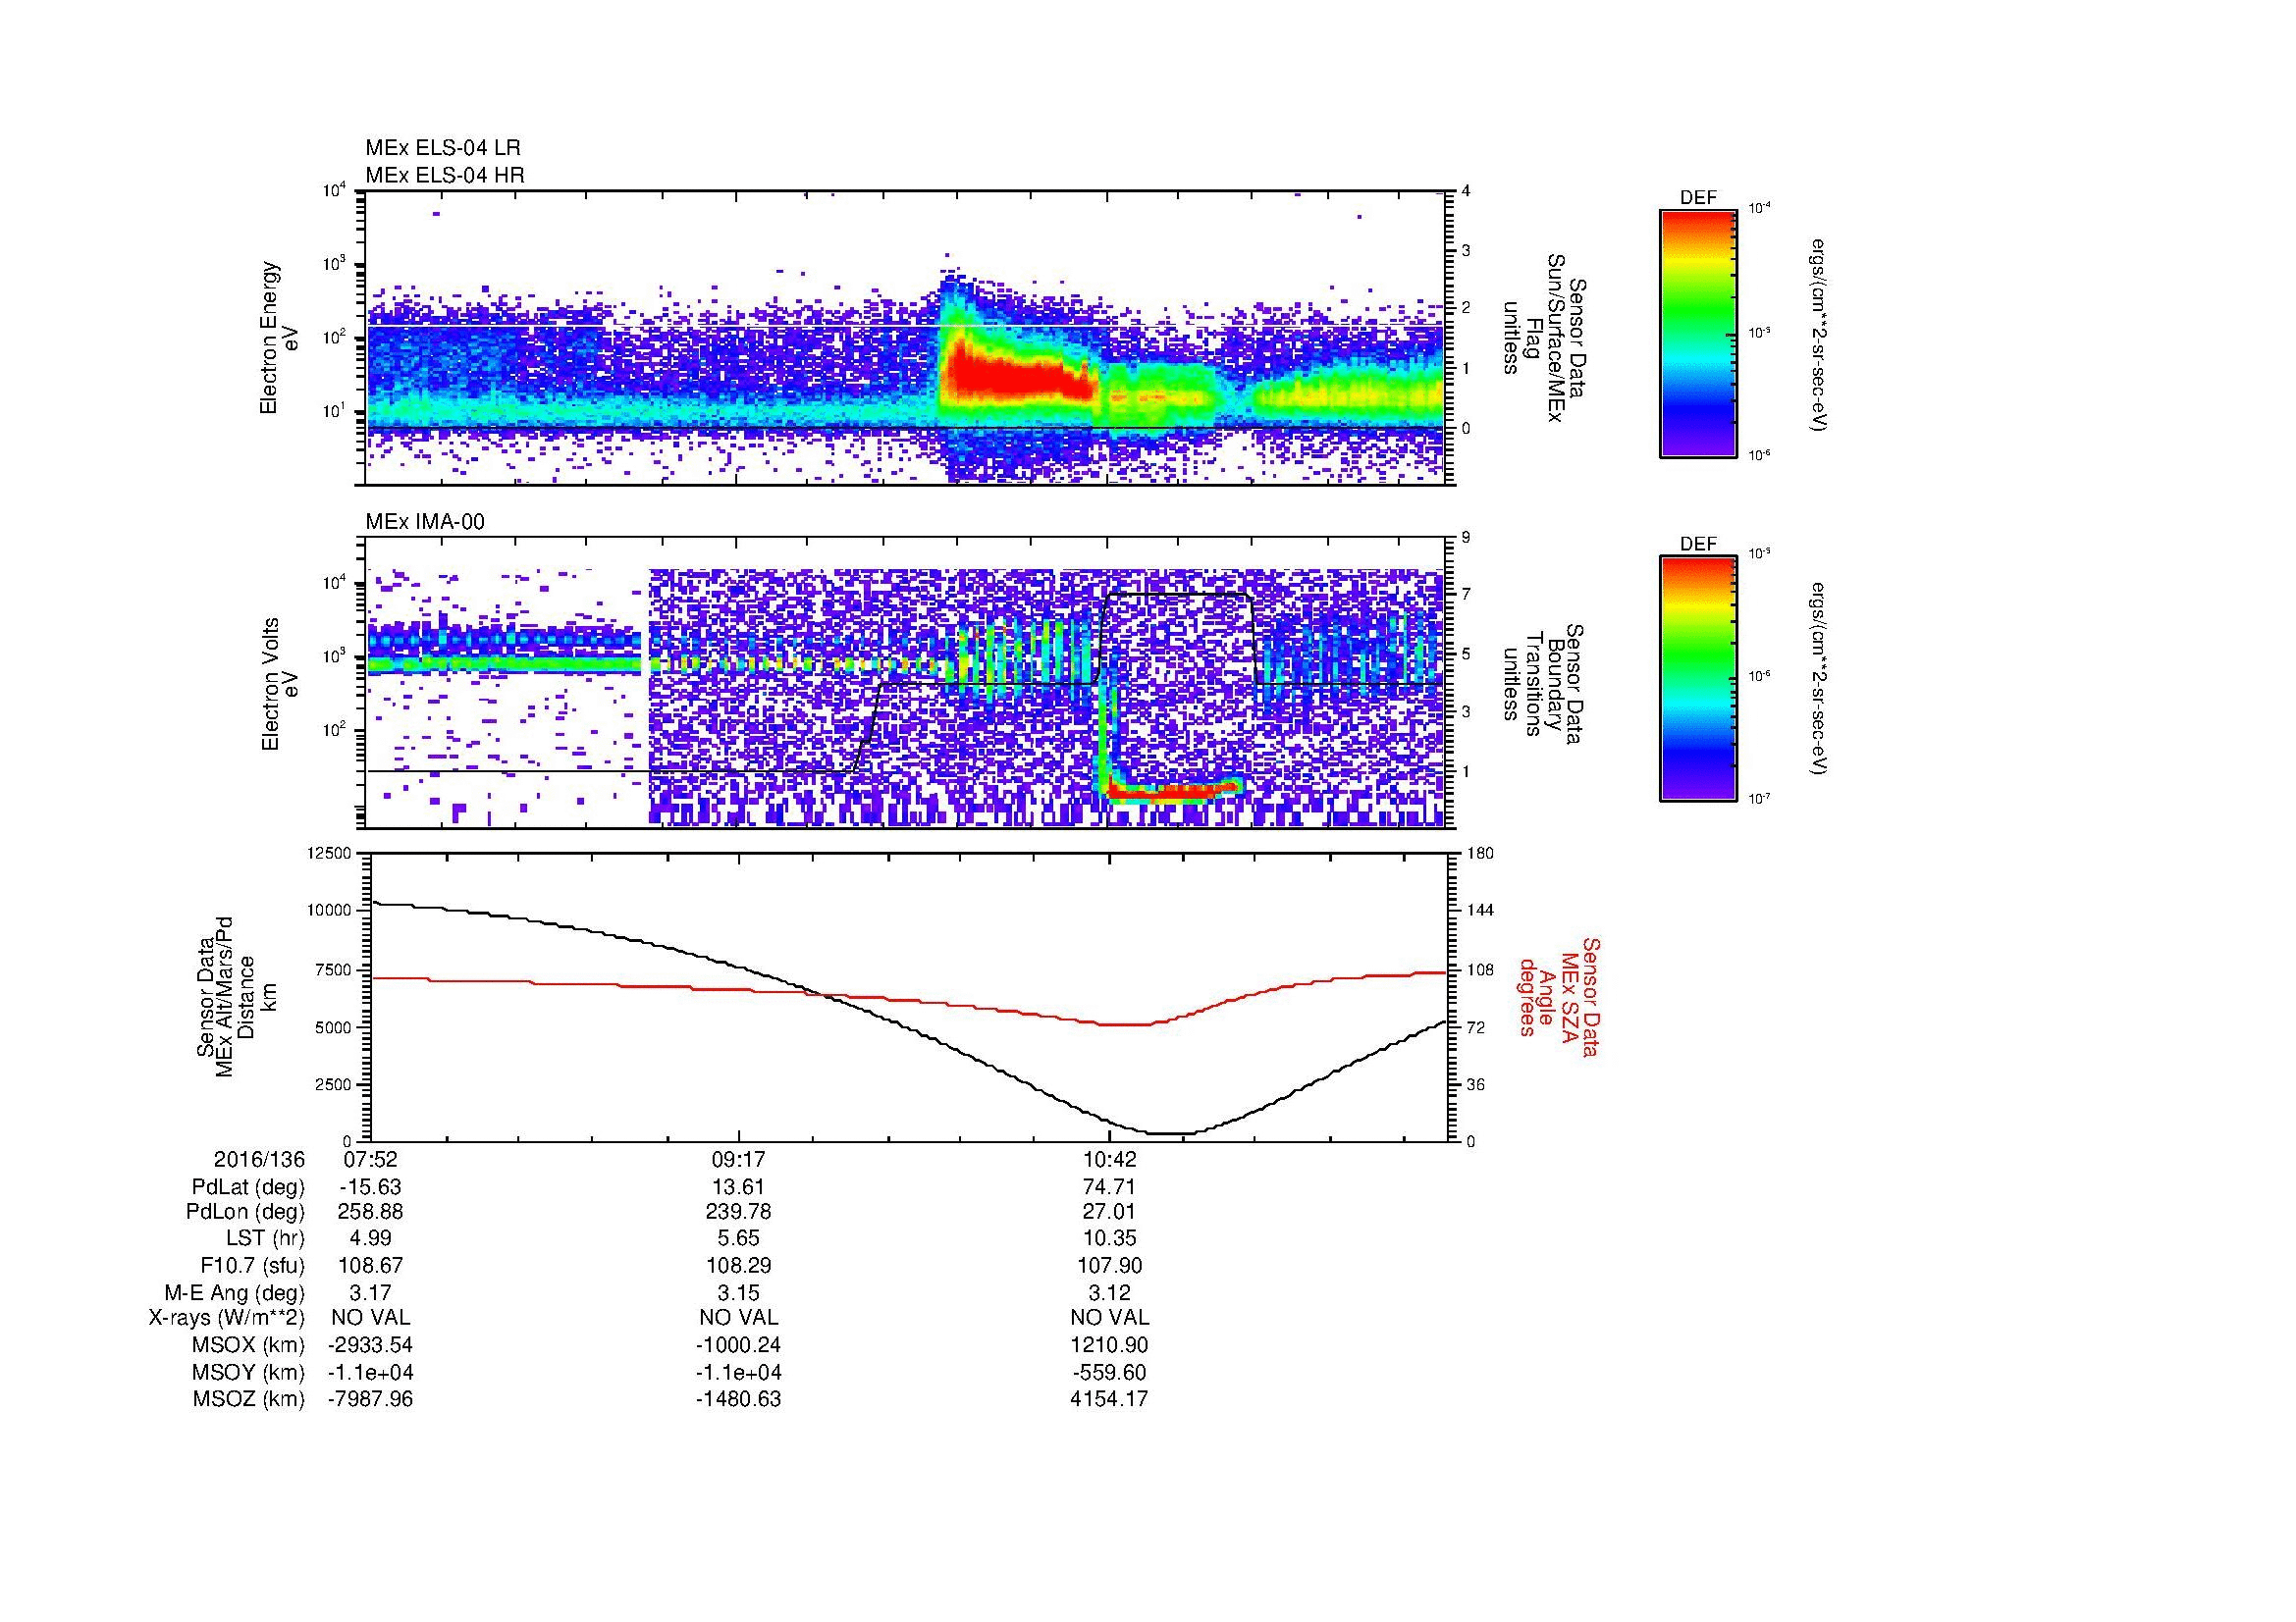Click F10.7 value 108.67

pyautogui.click(x=370, y=1266)
